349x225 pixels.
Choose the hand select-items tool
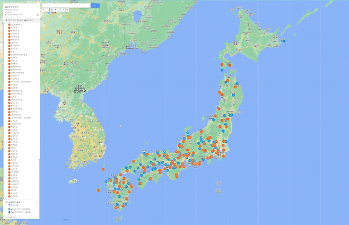52,10
